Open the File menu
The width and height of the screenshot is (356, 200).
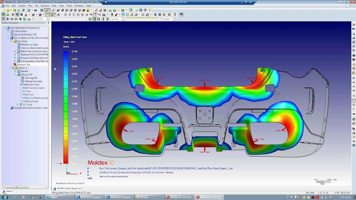7,6
